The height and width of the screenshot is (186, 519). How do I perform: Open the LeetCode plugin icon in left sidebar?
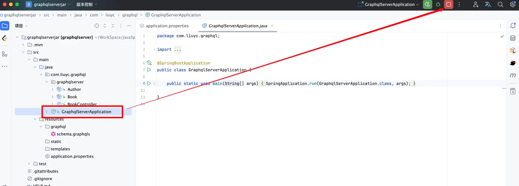4,38
